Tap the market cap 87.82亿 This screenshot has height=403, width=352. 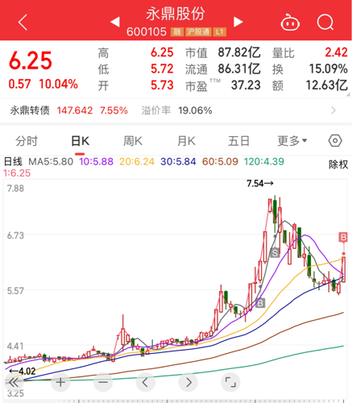click(239, 52)
